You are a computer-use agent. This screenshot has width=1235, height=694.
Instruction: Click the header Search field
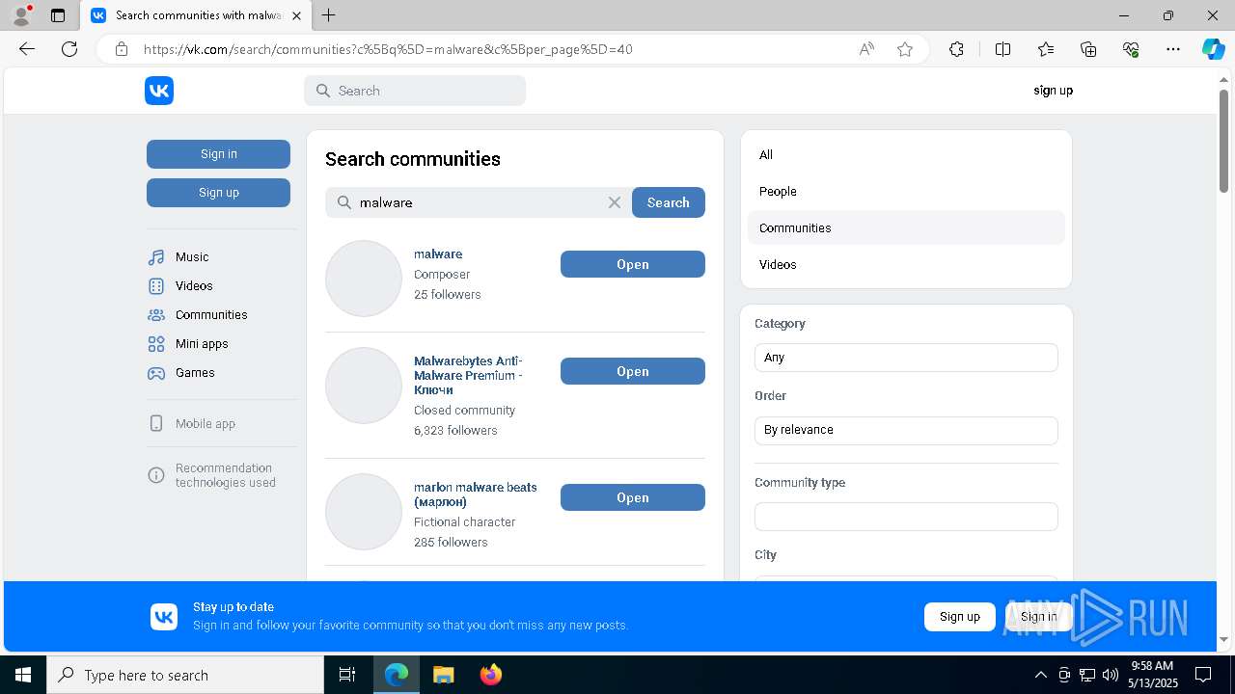415,91
